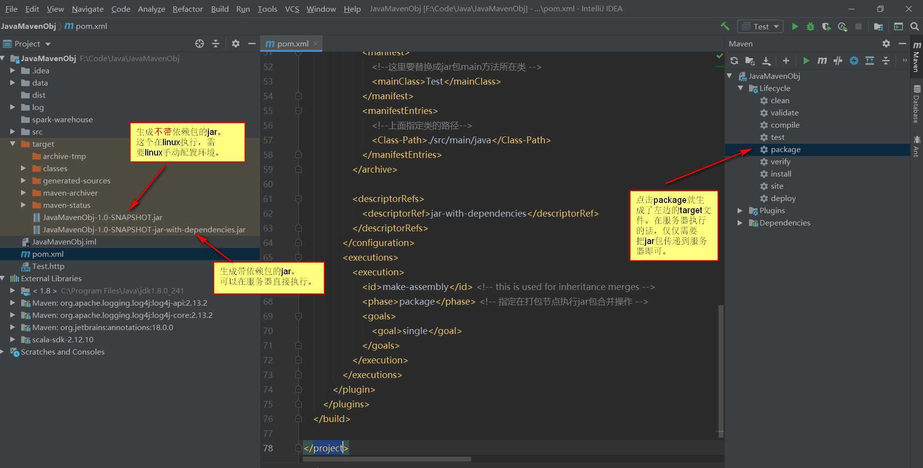Select the compile lifecycle phase
Image resolution: width=923 pixels, height=468 pixels.
click(785, 125)
